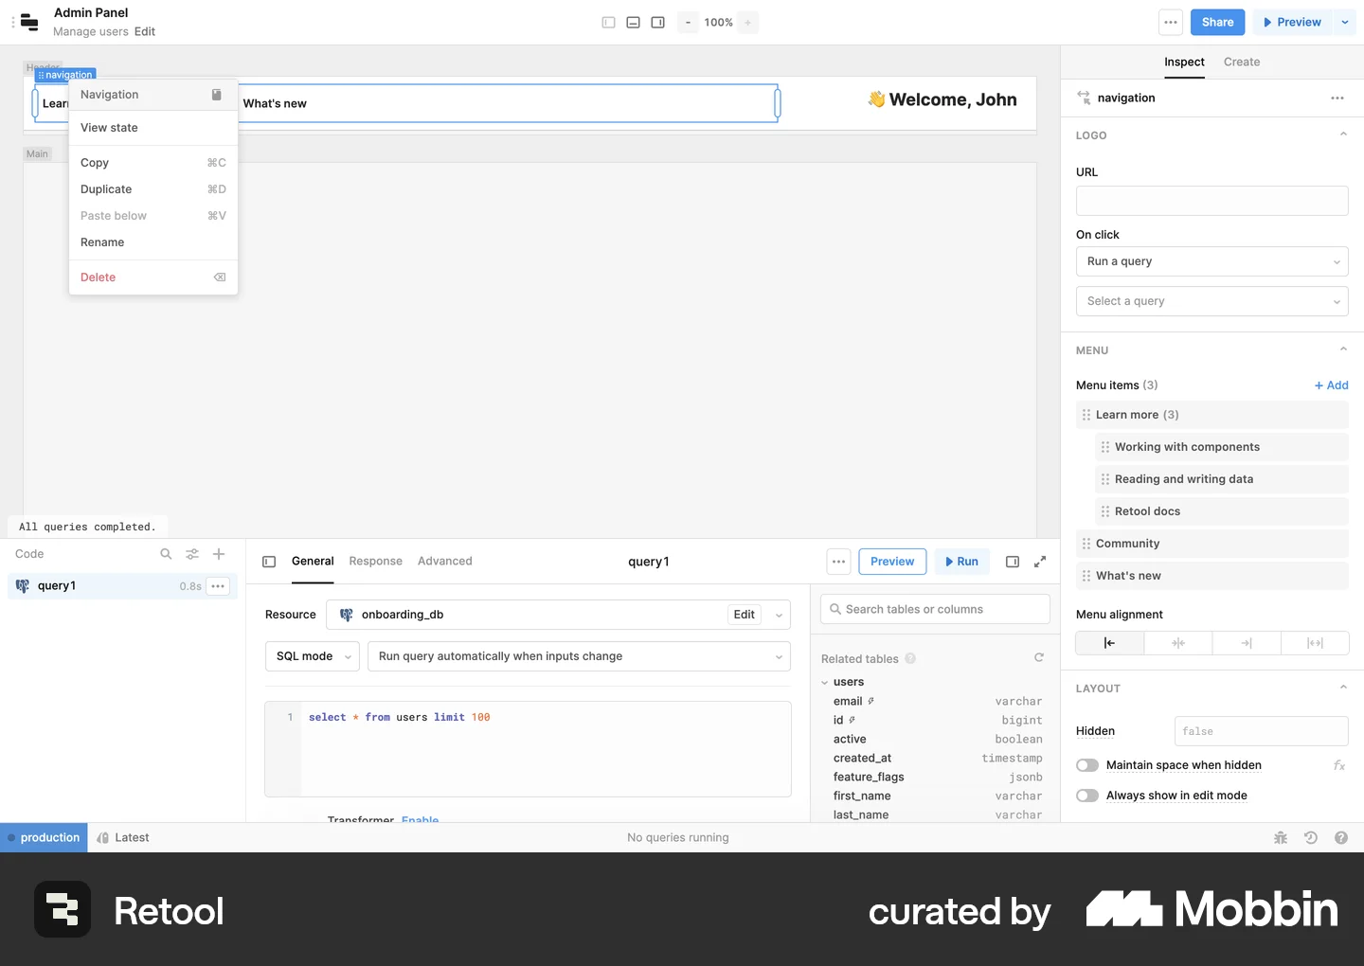Image resolution: width=1364 pixels, height=966 pixels.
Task: Focus the Search tables or columns field
Action: (935, 609)
